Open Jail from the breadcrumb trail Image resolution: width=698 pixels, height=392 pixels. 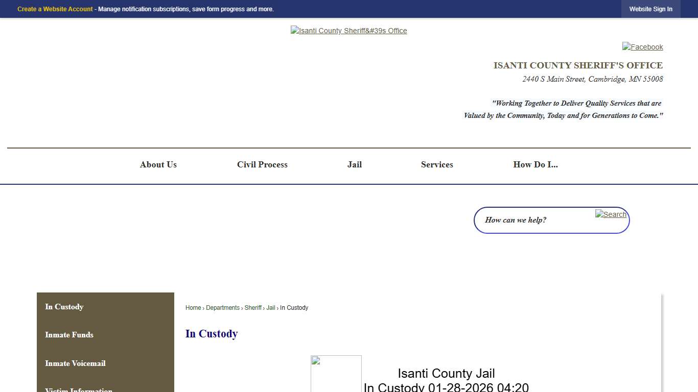tap(271, 307)
